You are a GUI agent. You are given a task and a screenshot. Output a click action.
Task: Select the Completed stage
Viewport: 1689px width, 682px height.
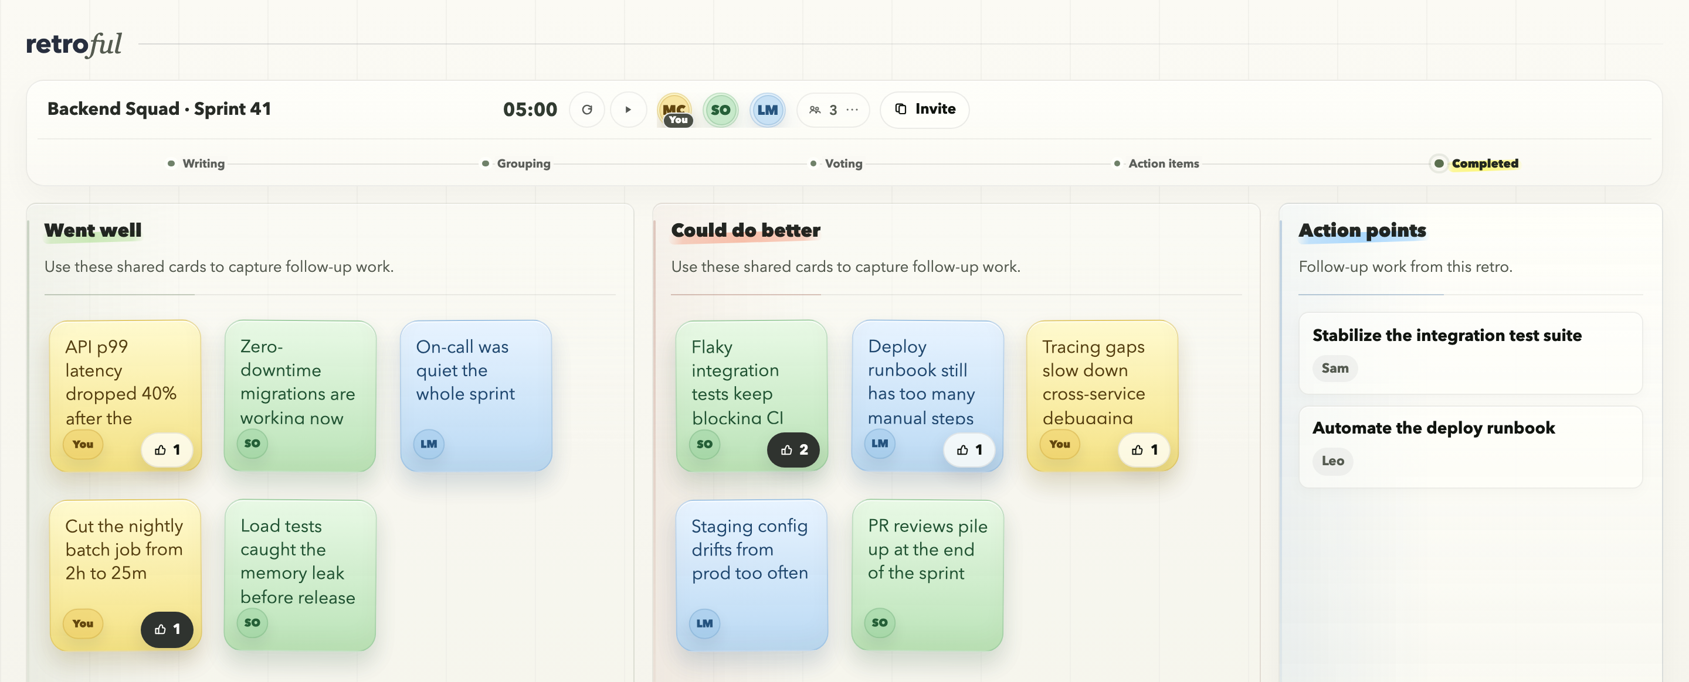[1474, 163]
